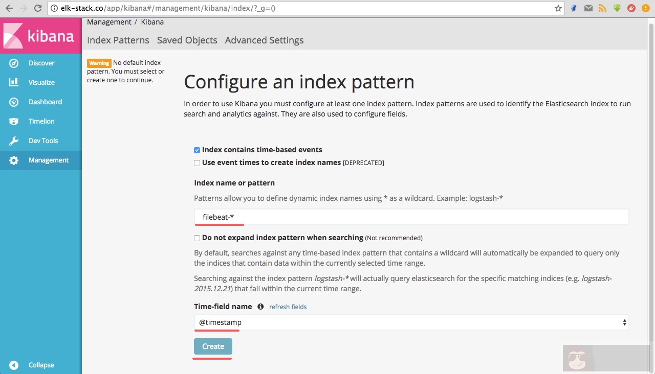Open the Advanced Settings tab
655x374 pixels.
point(264,40)
